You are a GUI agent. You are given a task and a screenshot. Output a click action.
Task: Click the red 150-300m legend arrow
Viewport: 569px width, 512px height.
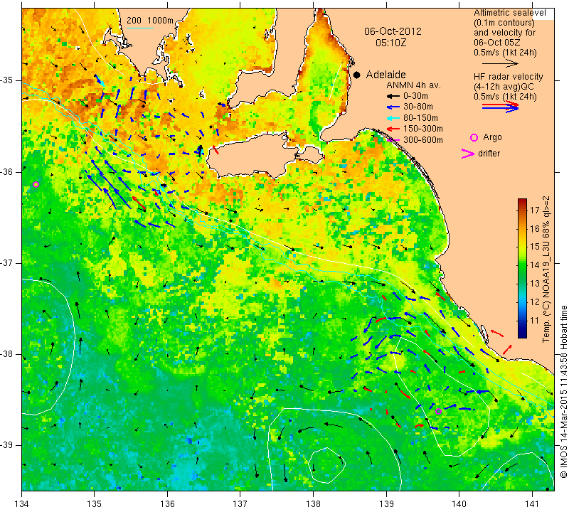[393, 129]
